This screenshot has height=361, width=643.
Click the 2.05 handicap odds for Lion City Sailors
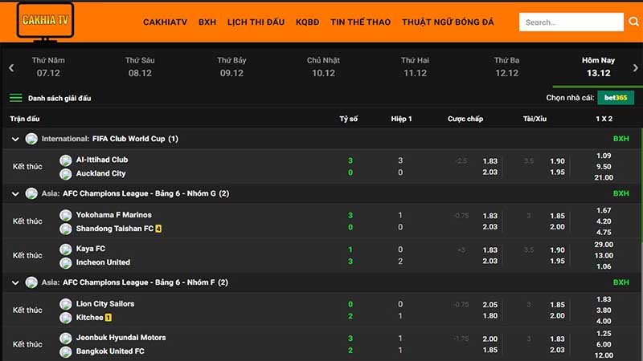pos(490,305)
